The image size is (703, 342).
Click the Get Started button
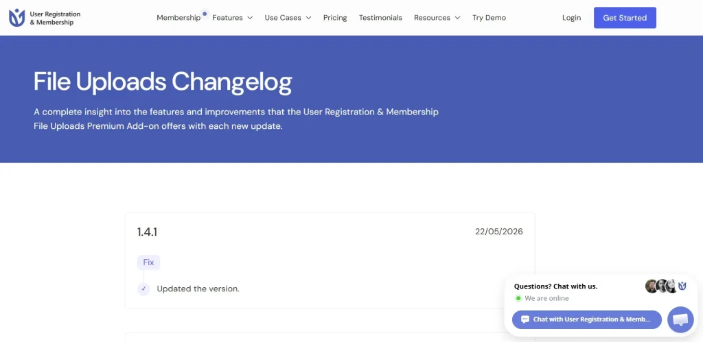click(x=625, y=18)
